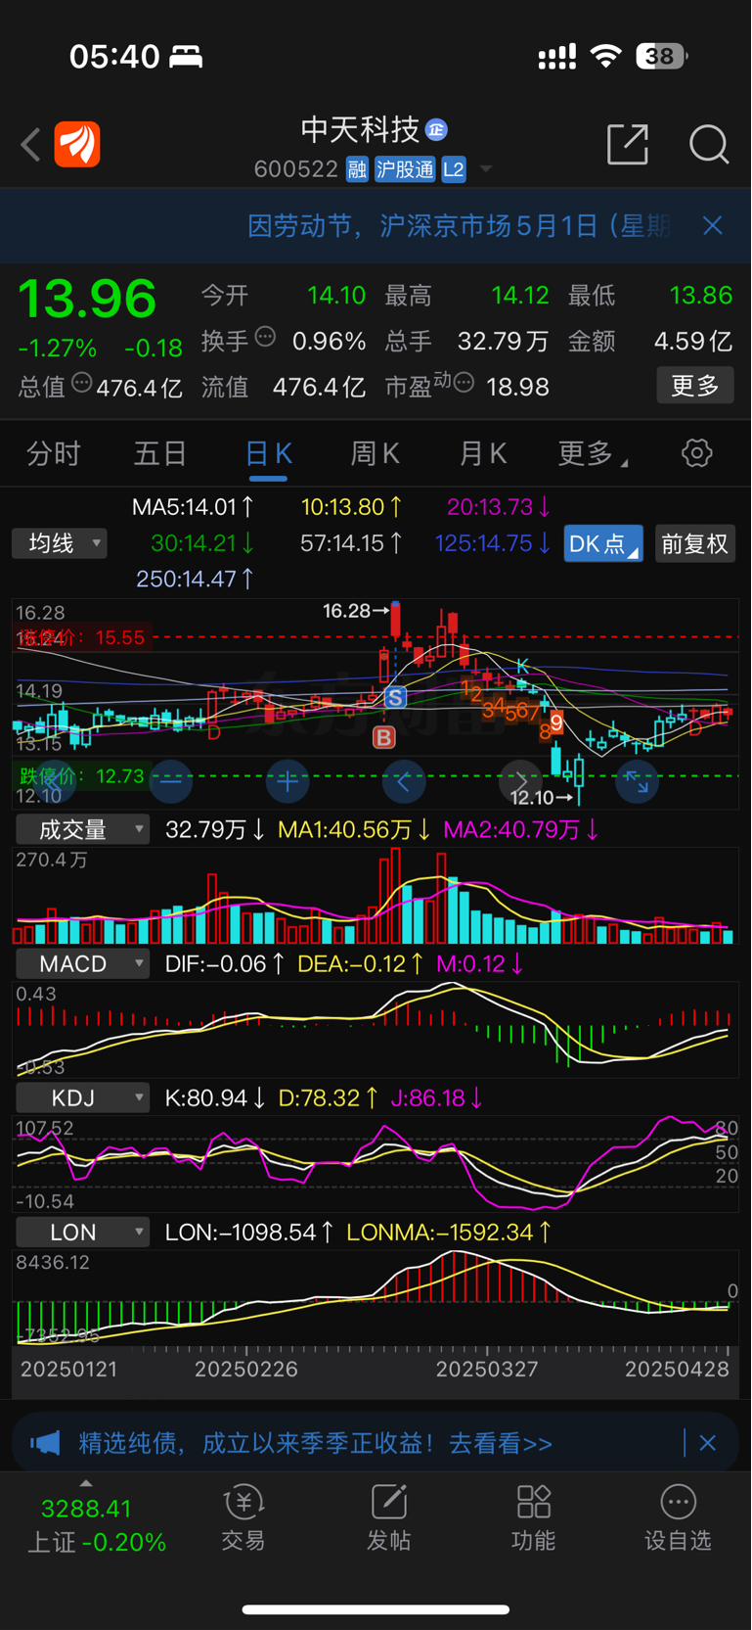Zoom out chart with minus button
This screenshot has width=752, height=1630.
pos(171,781)
